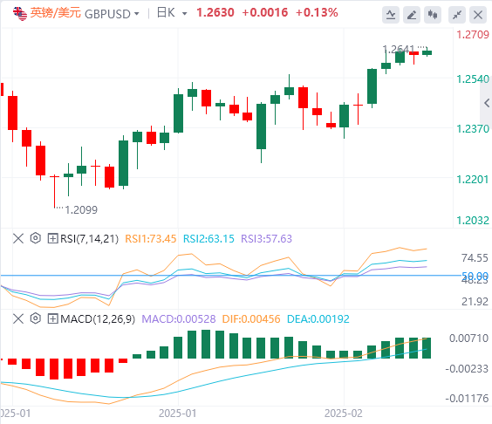Toggle the RSI1:73.45 line label
Image resolution: width=492 pixels, height=424 pixels.
click(x=151, y=239)
